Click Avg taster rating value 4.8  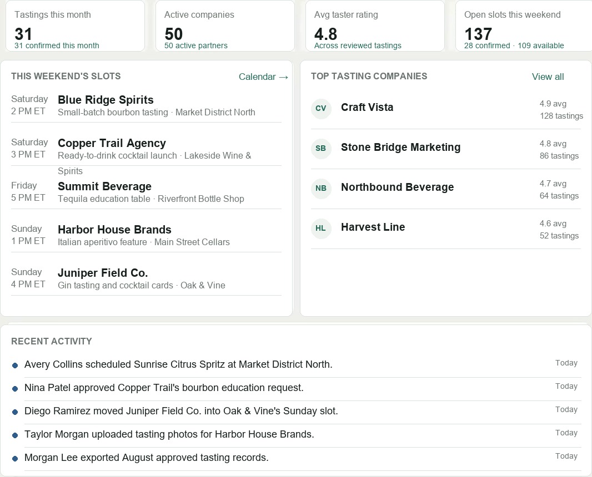325,34
